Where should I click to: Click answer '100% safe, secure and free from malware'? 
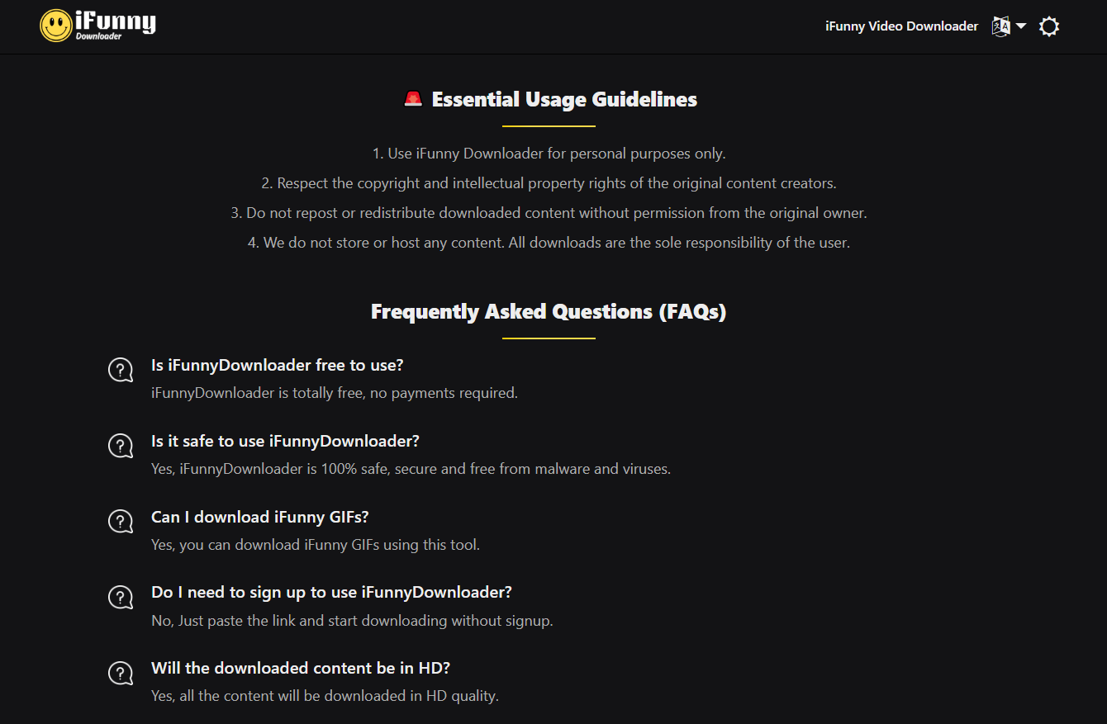[x=411, y=469]
